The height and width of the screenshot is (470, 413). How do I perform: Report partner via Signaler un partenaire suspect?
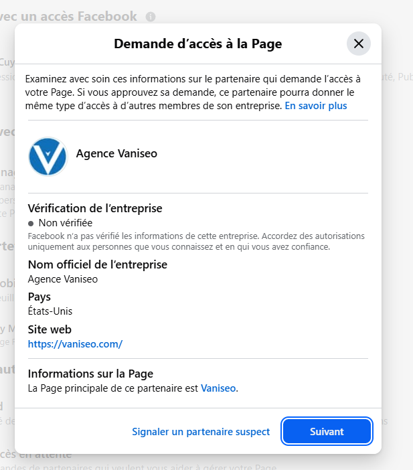pyautogui.click(x=201, y=432)
